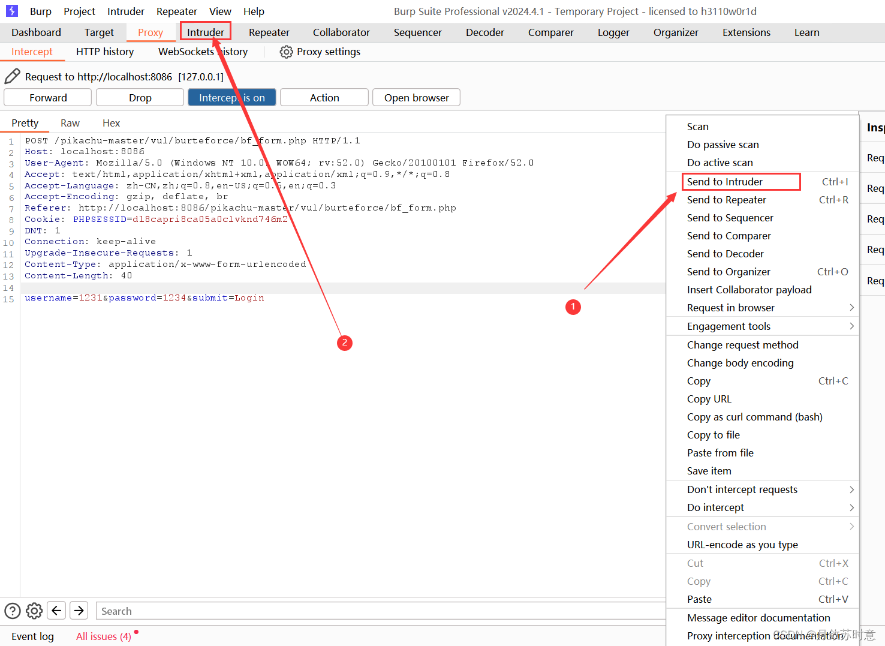Select the Pretty view tab
885x646 pixels.
pyautogui.click(x=25, y=123)
